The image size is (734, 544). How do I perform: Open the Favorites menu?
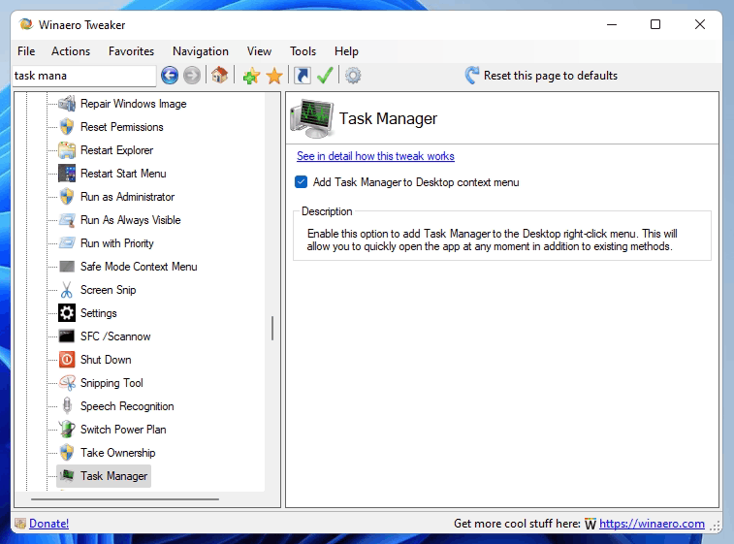coord(131,51)
